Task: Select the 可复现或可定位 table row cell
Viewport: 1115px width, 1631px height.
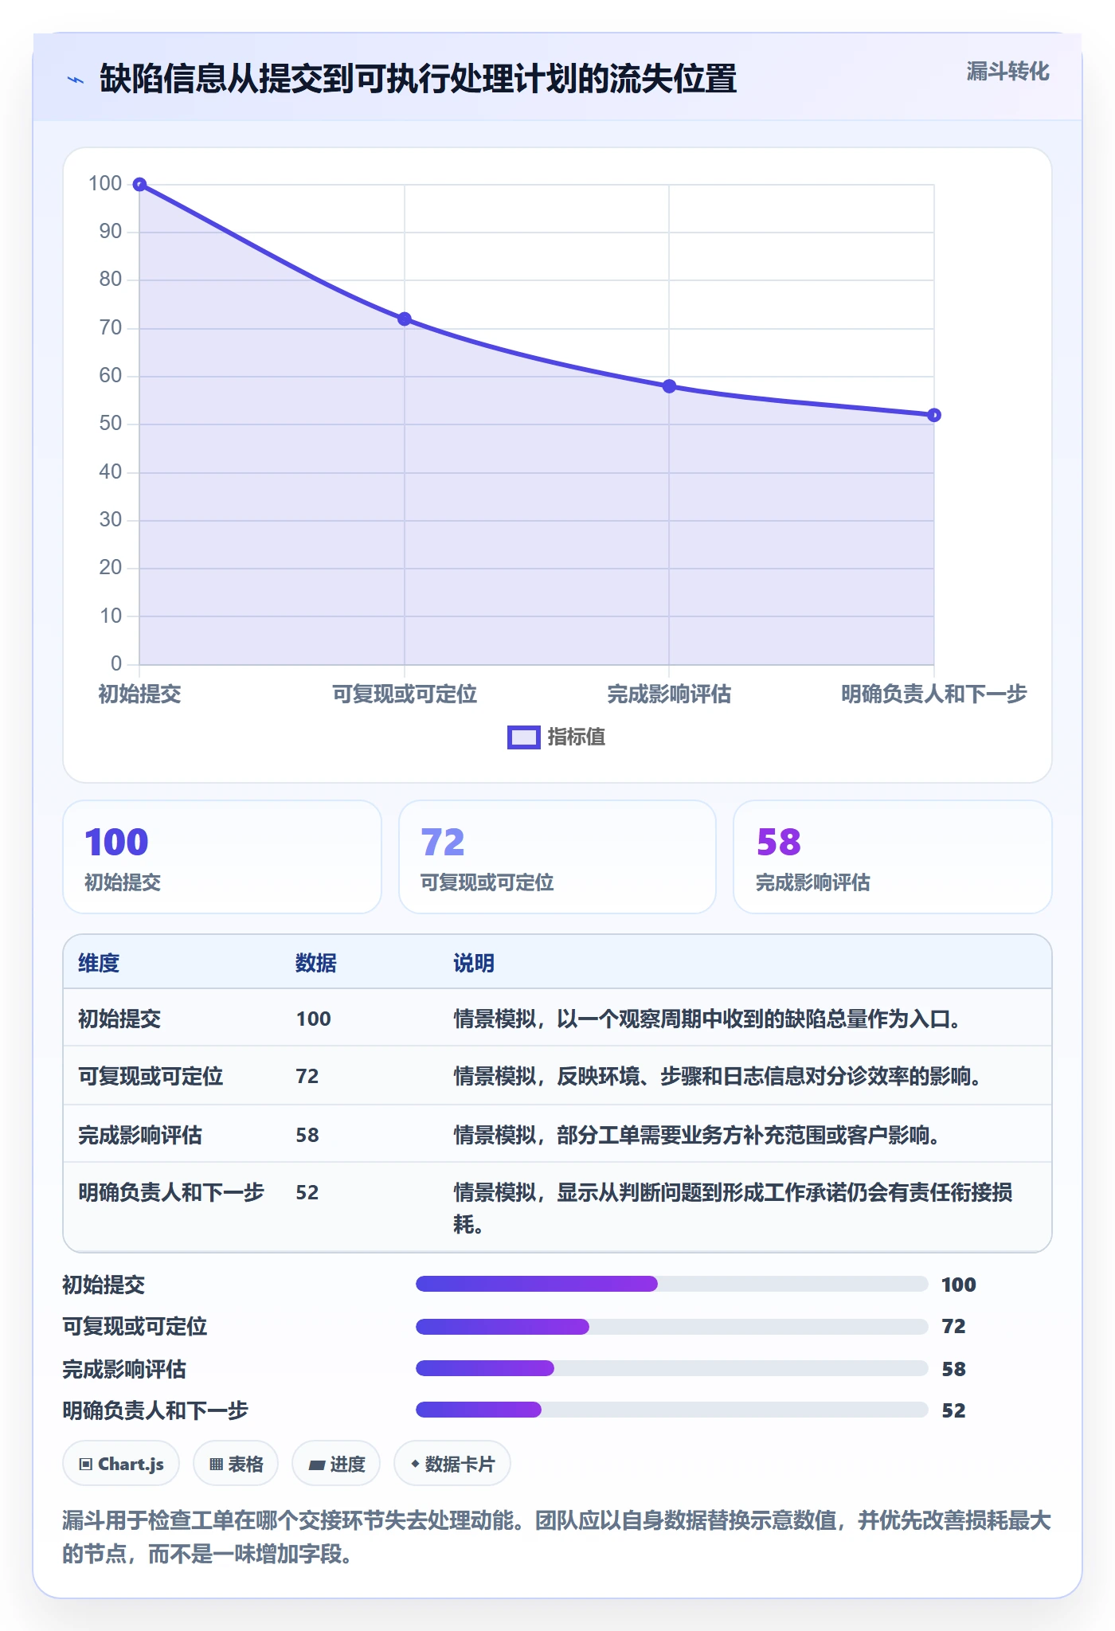Action: pos(151,1077)
